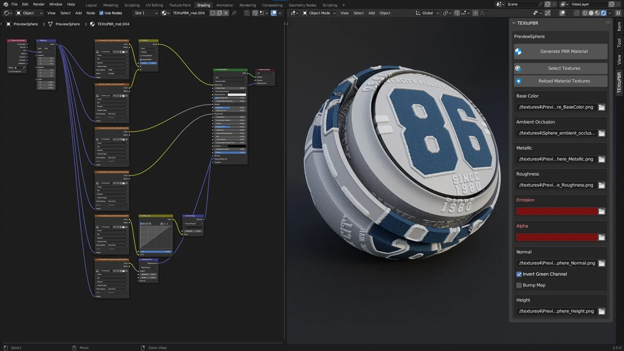The height and width of the screenshot is (351, 624).
Task: Click the Reload Material Textures button
Action: tap(564, 81)
